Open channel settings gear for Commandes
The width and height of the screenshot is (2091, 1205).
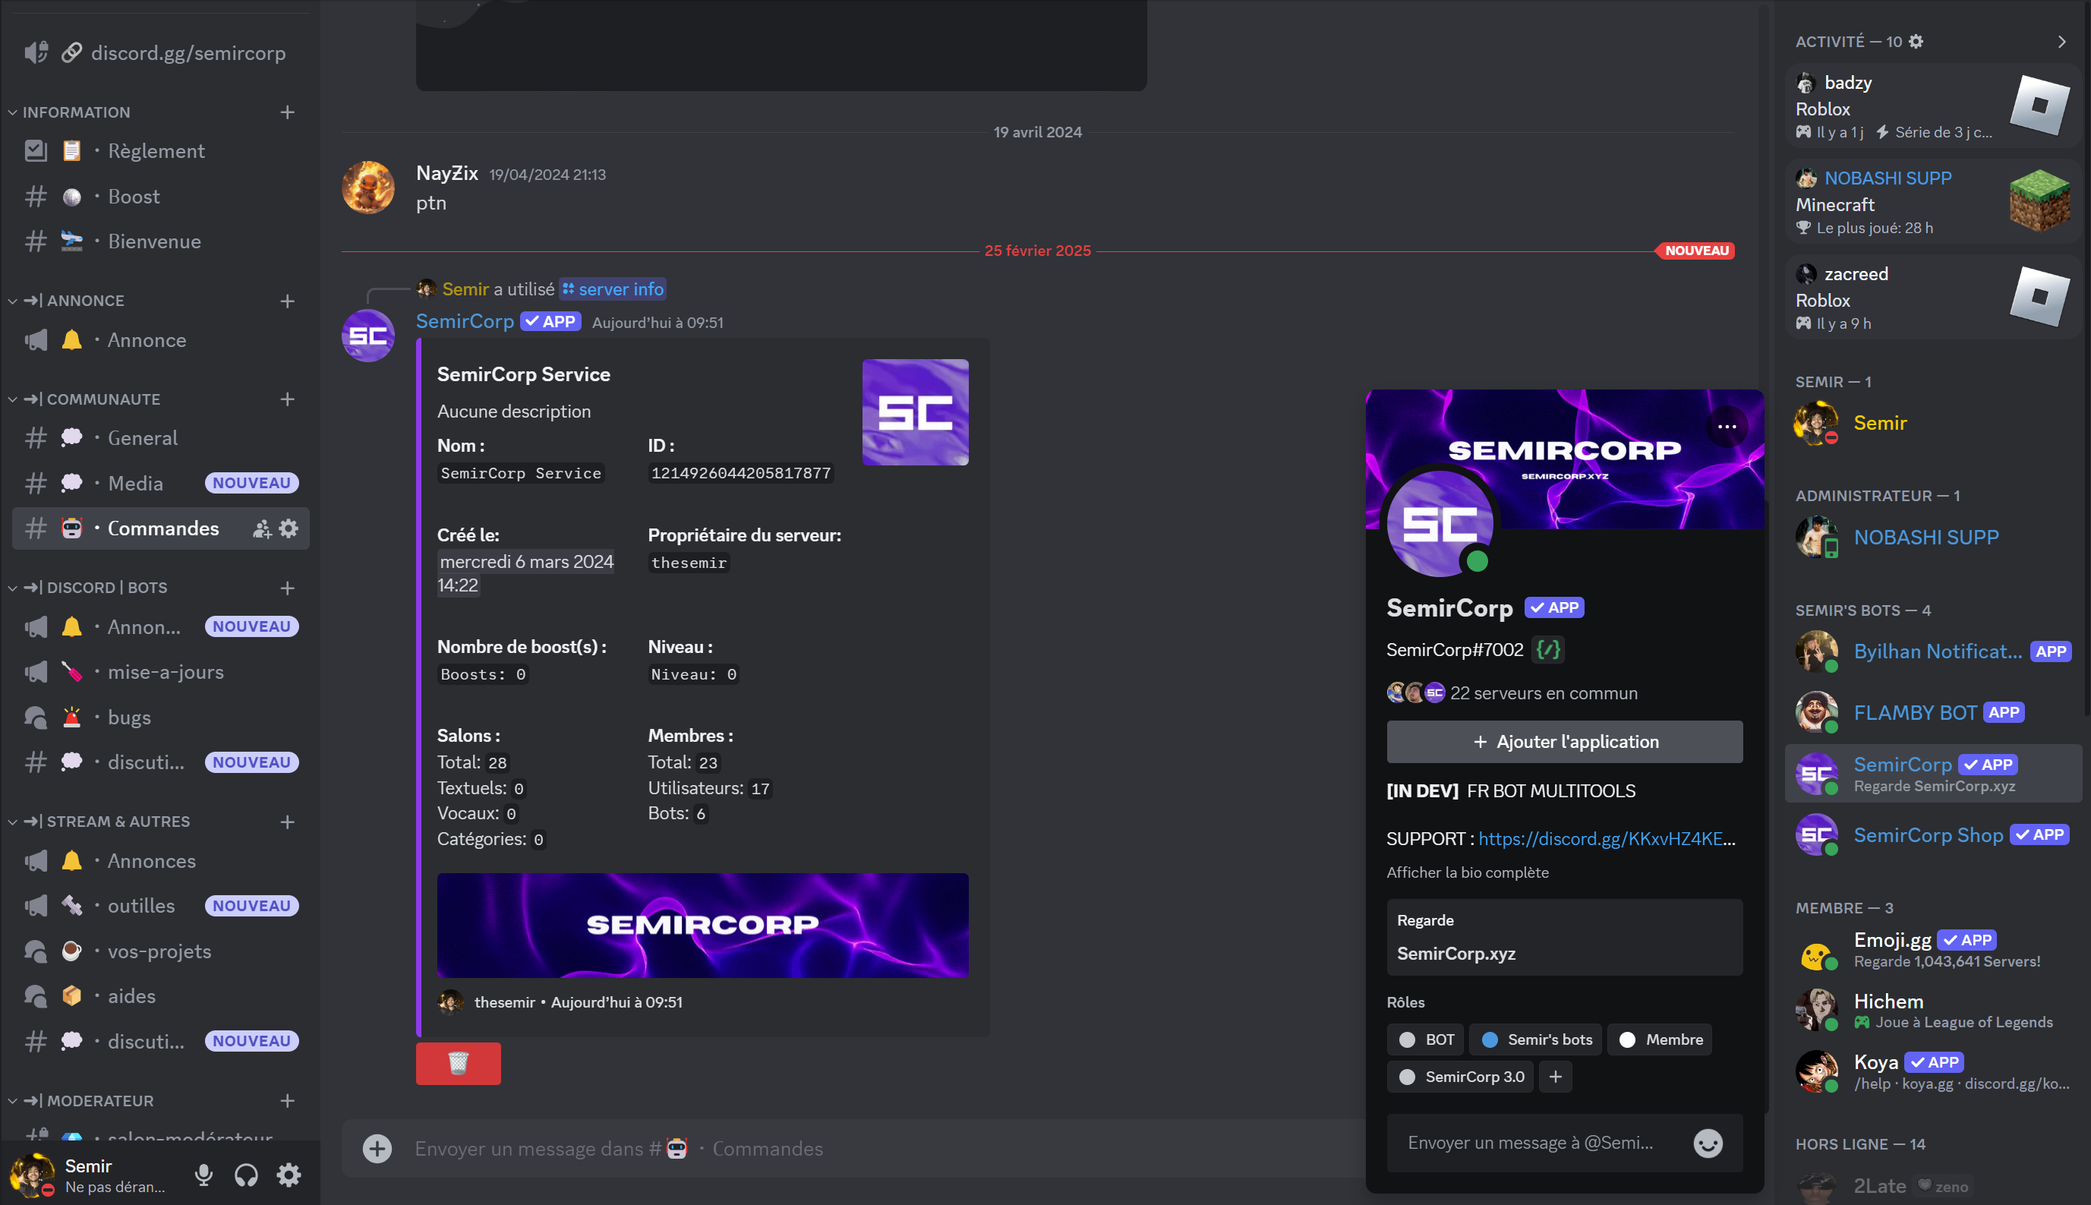[288, 528]
